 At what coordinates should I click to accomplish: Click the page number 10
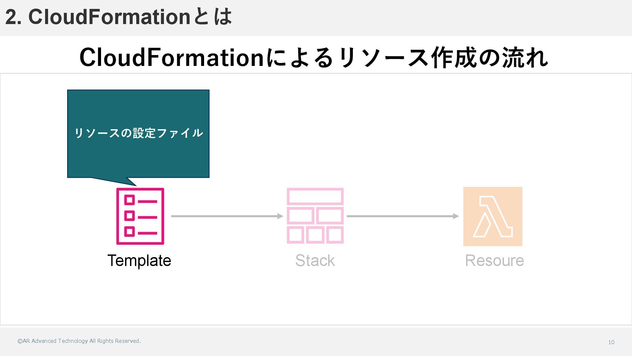(611, 342)
